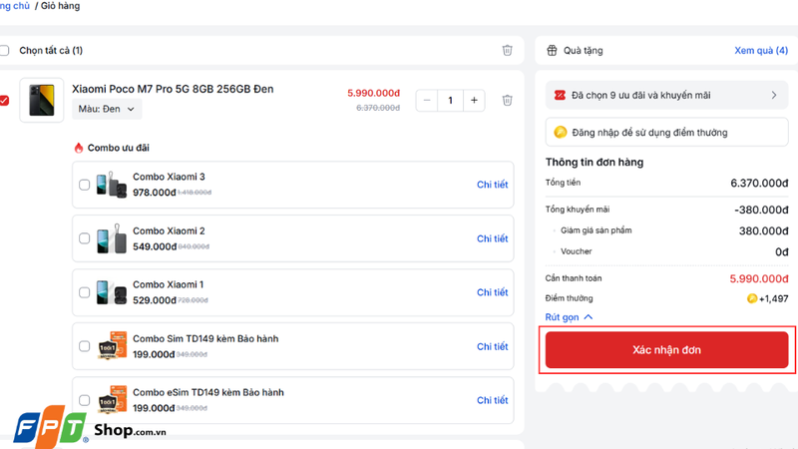Click the Tổng tiền value 6.370.000đ
This screenshot has width=798, height=449.
(759, 184)
